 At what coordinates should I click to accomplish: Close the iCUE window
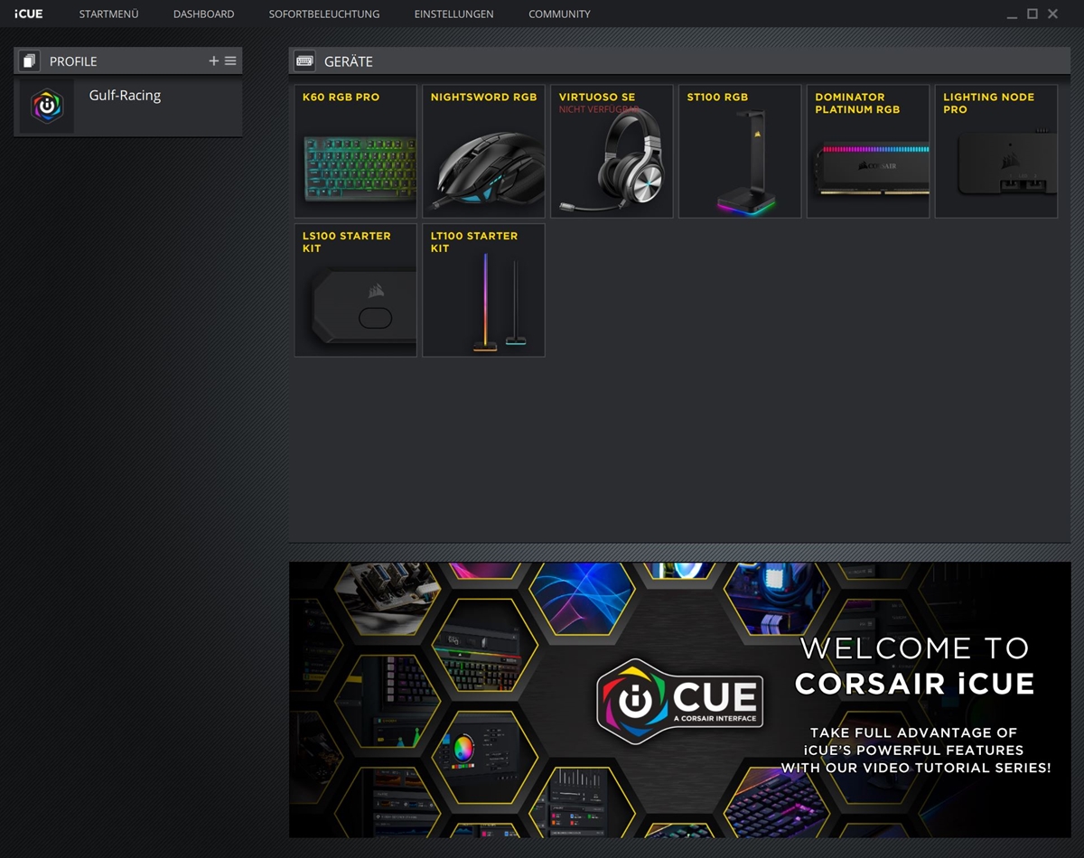(1052, 14)
